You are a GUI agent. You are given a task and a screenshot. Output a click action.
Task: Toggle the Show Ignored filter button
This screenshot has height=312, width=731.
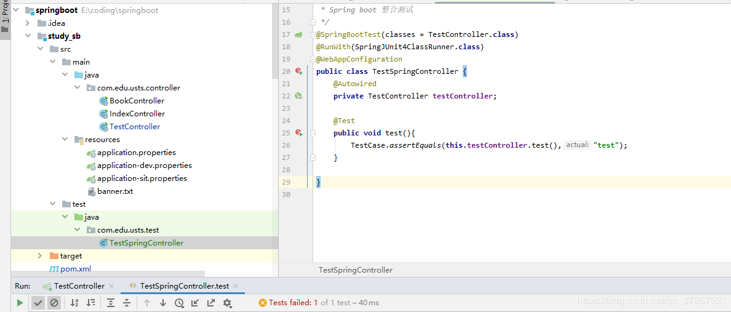click(54, 303)
